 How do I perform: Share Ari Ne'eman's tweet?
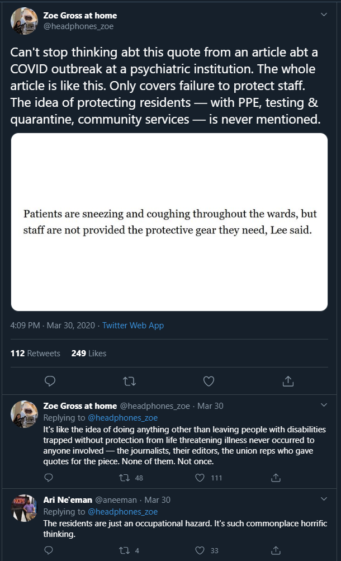(275, 550)
